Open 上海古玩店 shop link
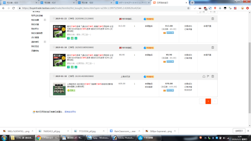The height and width of the screenshot is (141, 251). [125, 77]
